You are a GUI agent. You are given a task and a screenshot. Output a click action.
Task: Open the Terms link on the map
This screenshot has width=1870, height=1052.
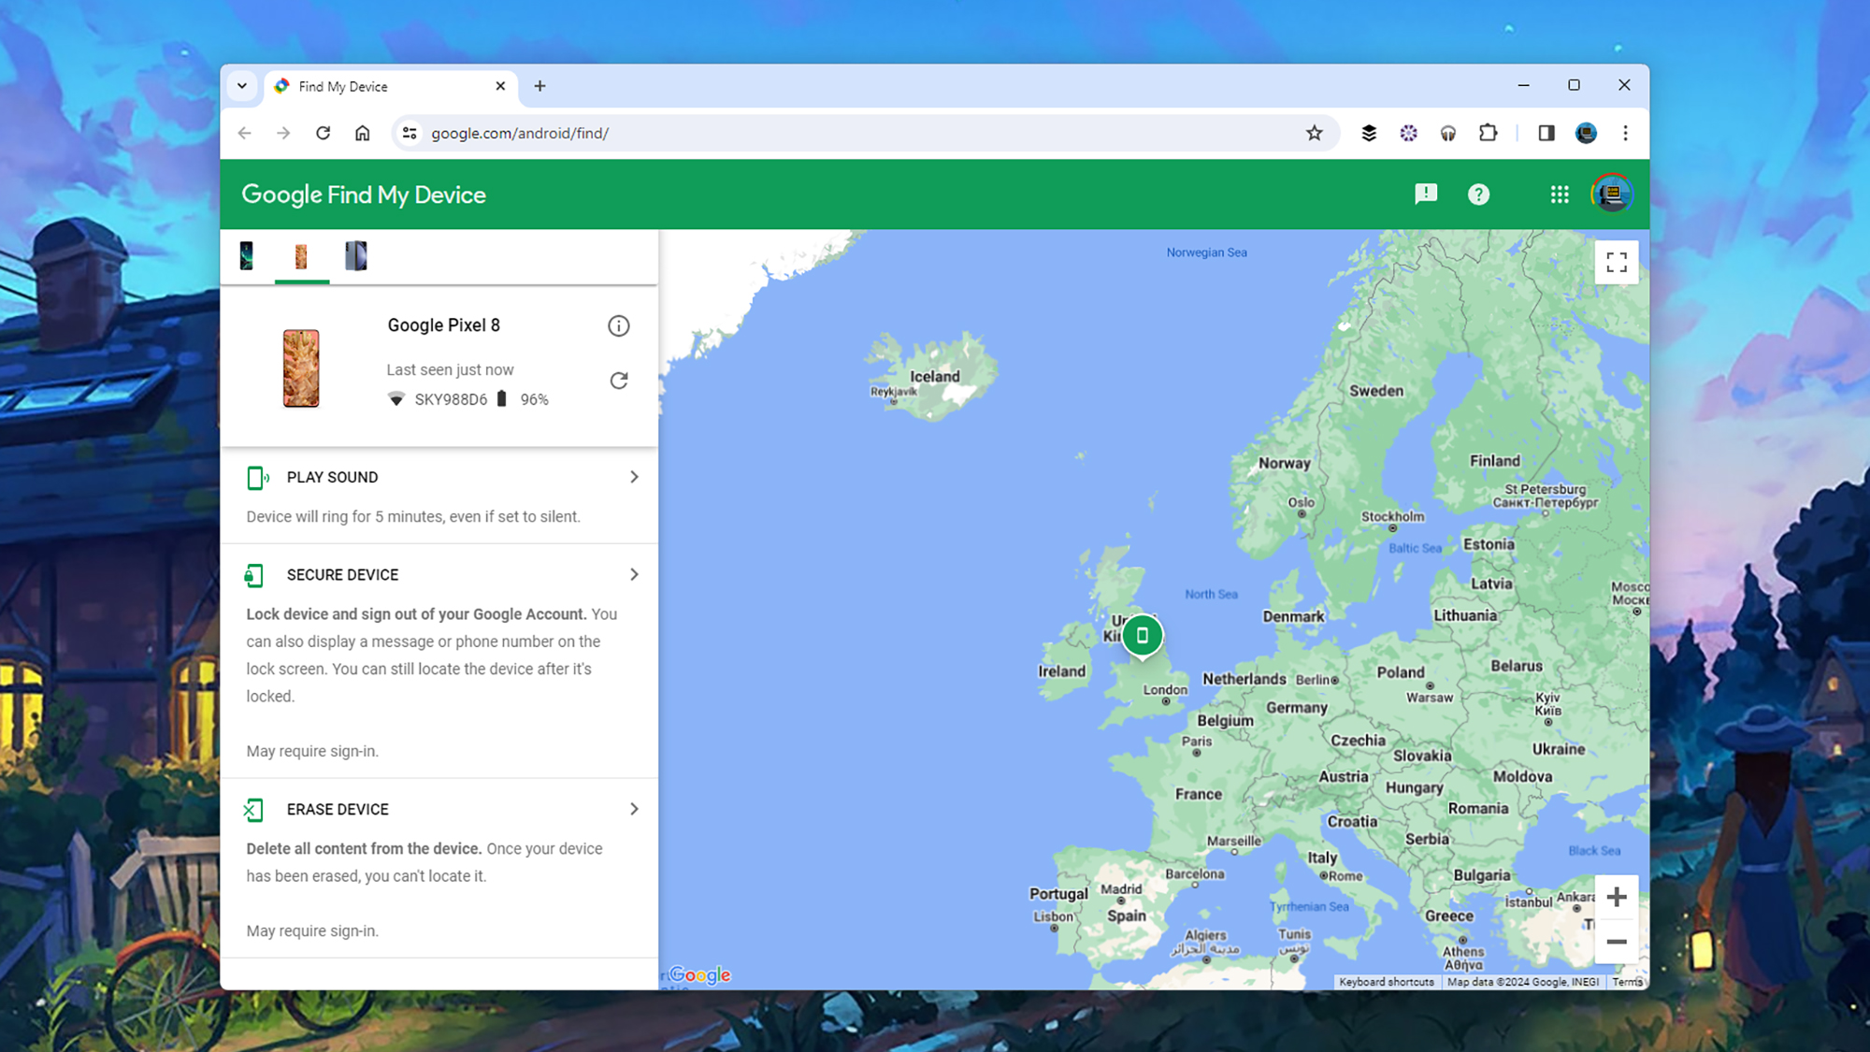pyautogui.click(x=1626, y=982)
